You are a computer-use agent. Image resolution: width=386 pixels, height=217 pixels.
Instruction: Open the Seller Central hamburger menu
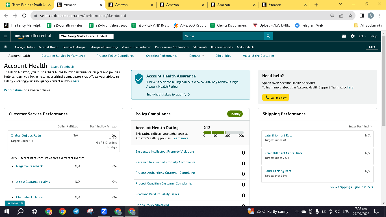tap(5, 36)
